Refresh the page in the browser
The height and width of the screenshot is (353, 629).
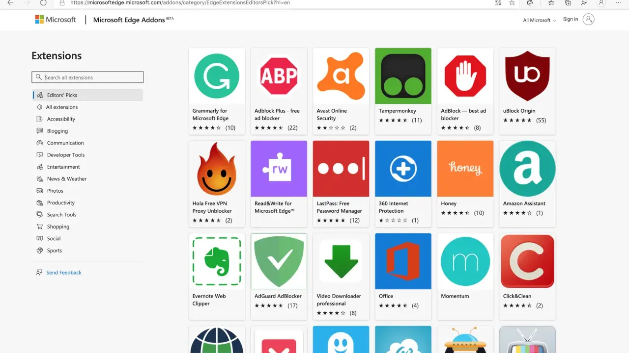point(43,2)
